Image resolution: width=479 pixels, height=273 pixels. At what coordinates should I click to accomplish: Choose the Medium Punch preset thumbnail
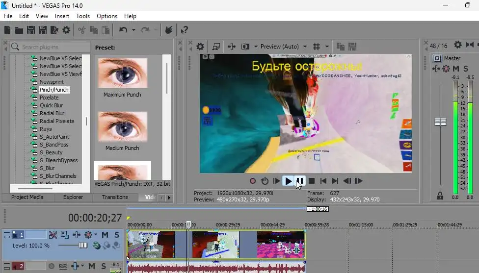(x=123, y=126)
